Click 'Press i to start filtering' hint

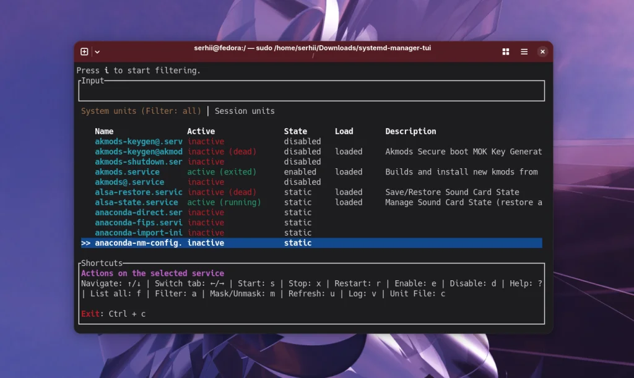(x=138, y=71)
